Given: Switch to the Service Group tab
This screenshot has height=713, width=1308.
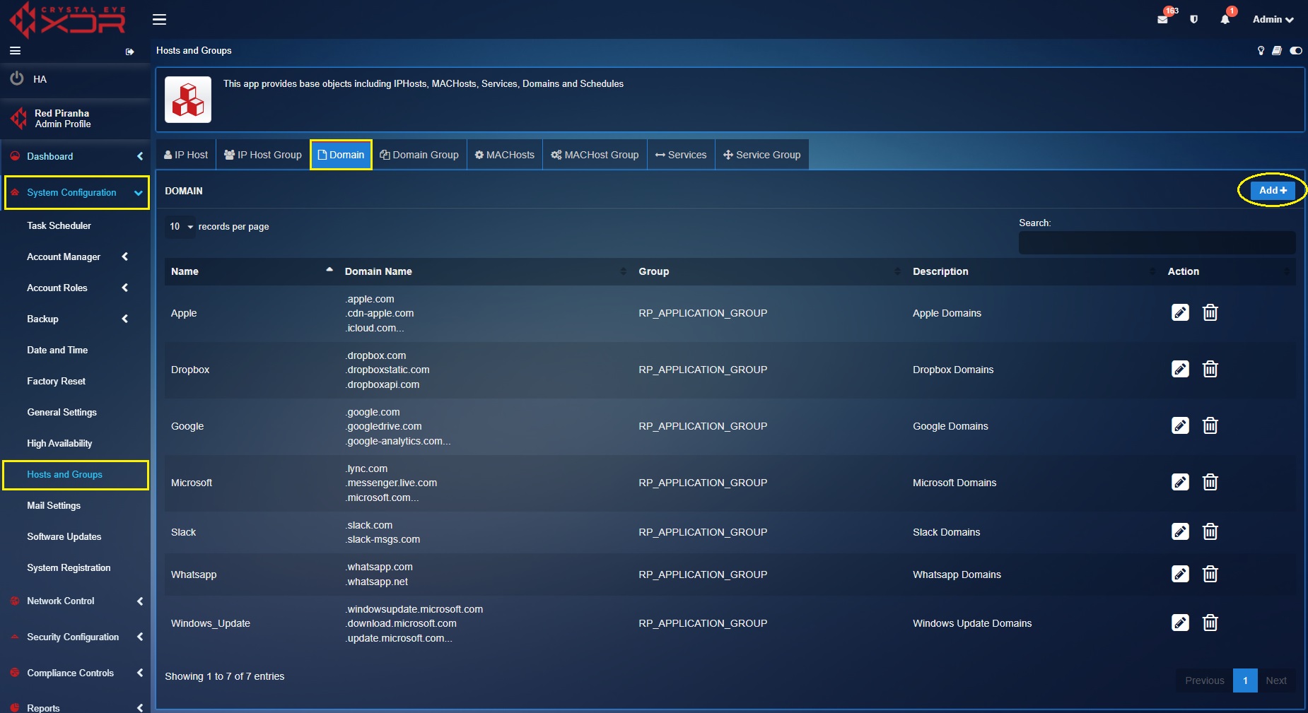Looking at the screenshot, I should pos(762,155).
